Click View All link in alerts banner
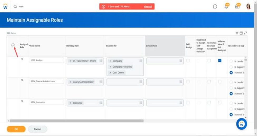Image resolution: width=257 pixels, height=136 pixels. 148,7
